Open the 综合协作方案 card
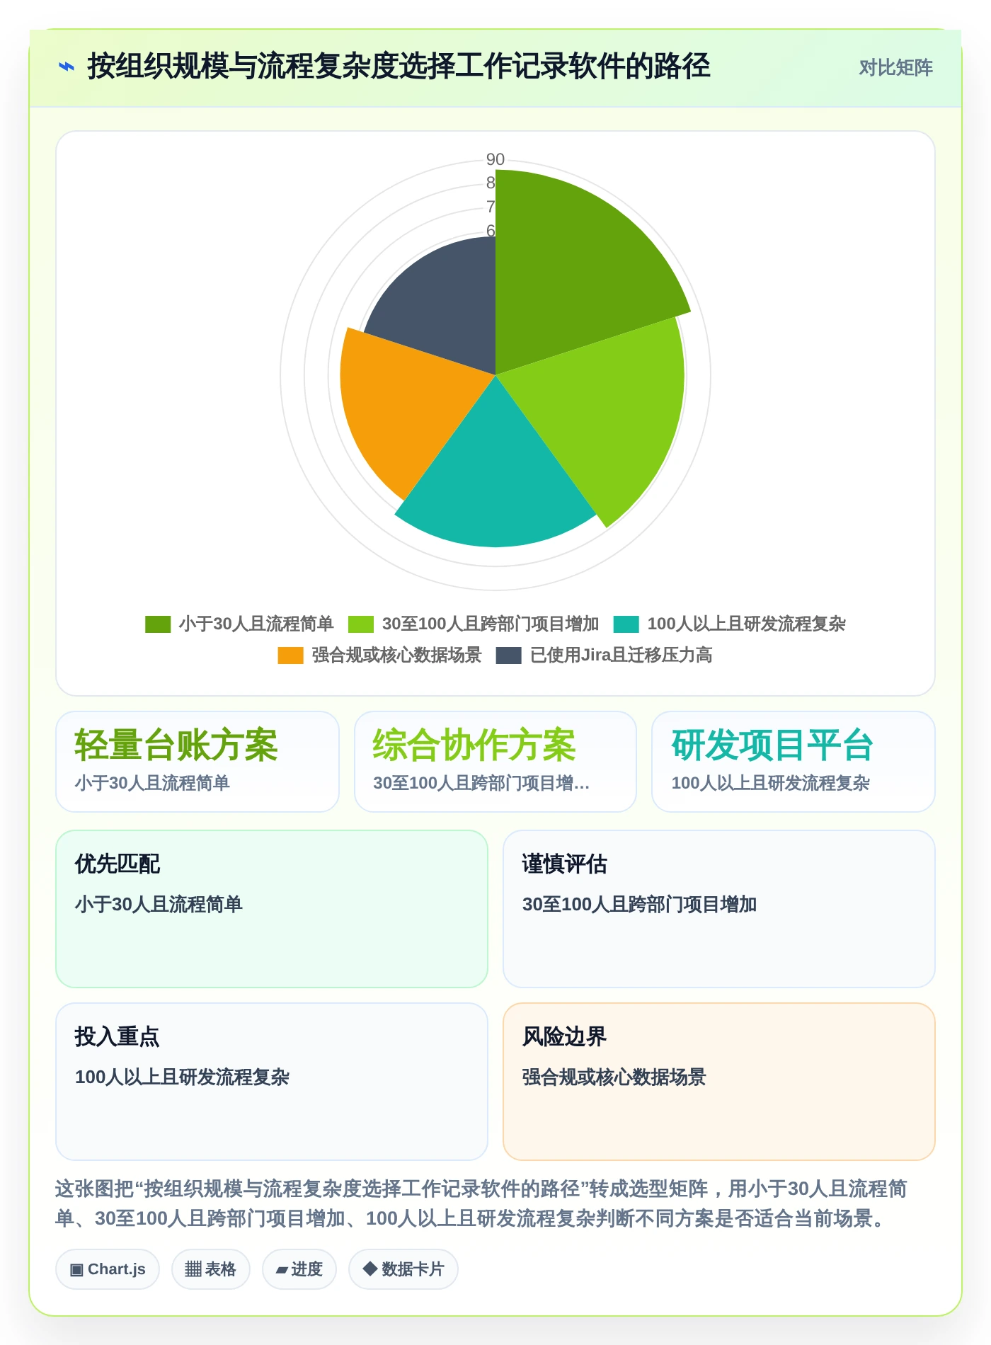 pyautogui.click(x=495, y=762)
